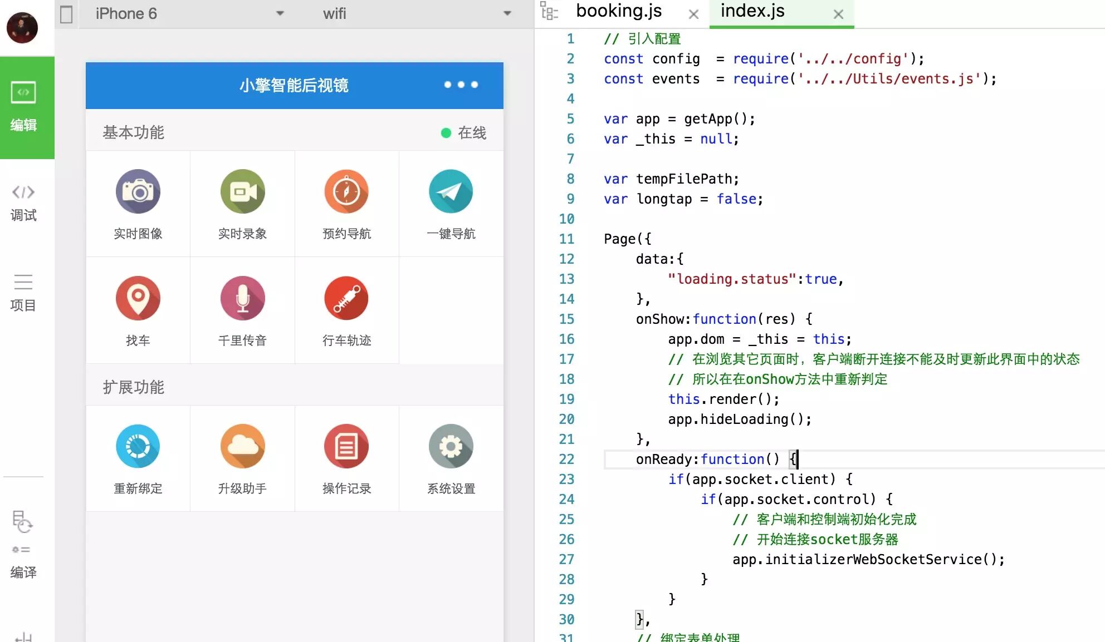Open the 实时图像 camera icon

point(138,192)
